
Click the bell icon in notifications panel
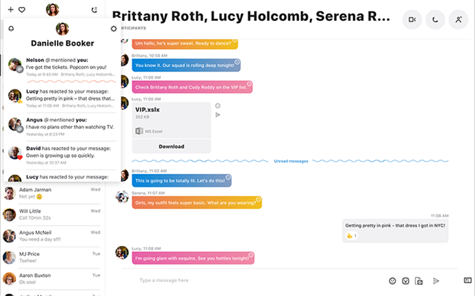pos(11,29)
